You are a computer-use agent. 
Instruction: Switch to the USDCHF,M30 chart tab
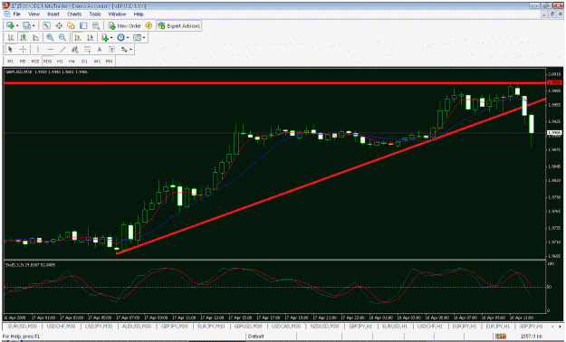(x=61, y=326)
